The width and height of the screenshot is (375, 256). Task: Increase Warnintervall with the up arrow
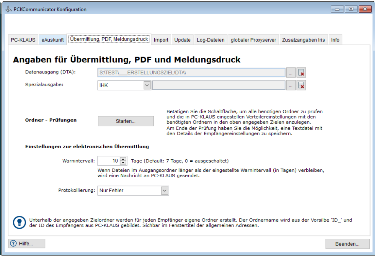pos(123,159)
